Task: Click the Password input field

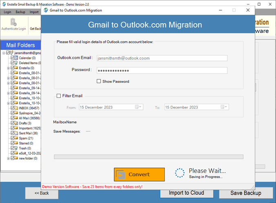Action: click(162, 70)
